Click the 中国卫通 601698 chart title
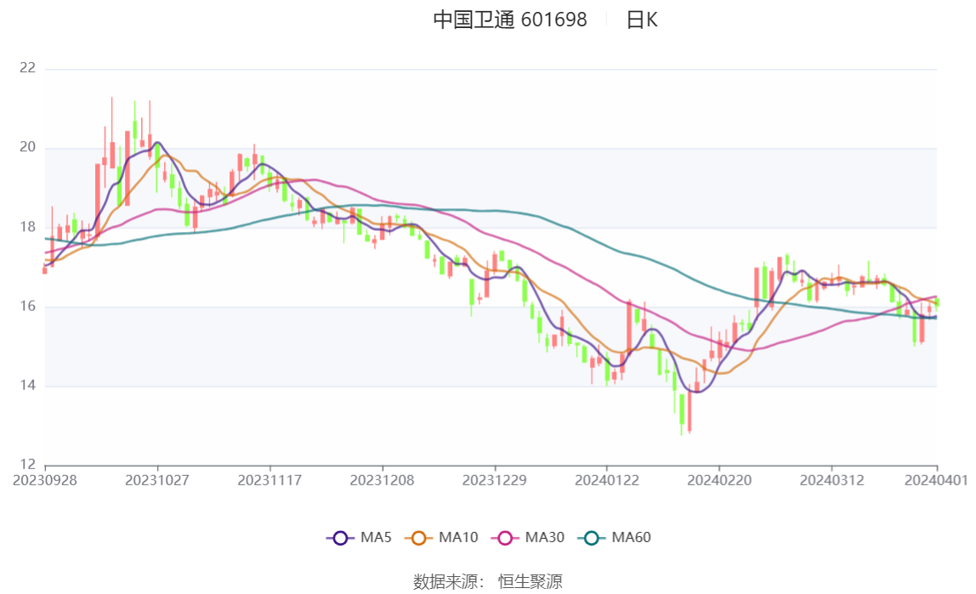 (x=510, y=20)
